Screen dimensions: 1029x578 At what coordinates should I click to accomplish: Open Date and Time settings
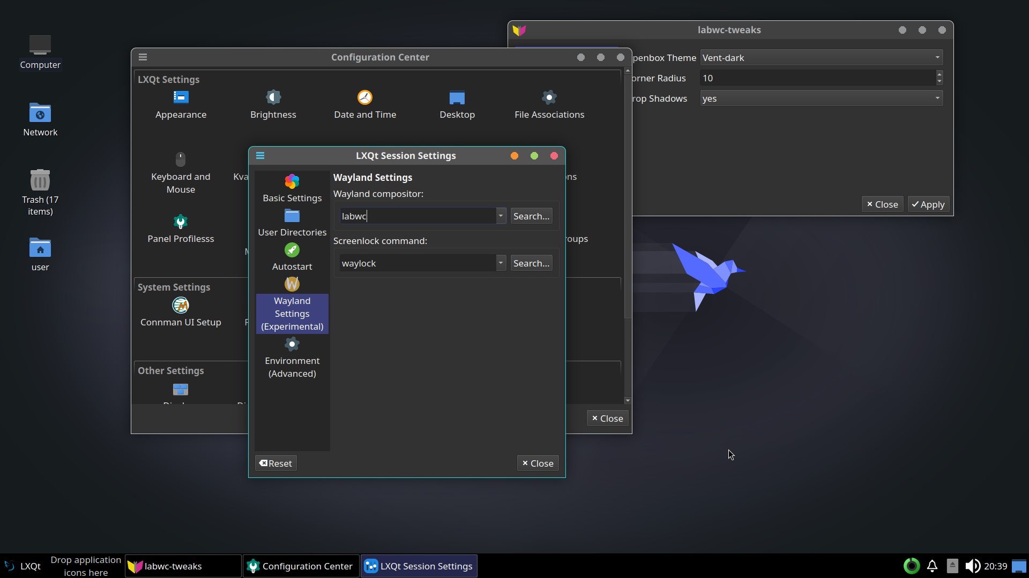[364, 105]
